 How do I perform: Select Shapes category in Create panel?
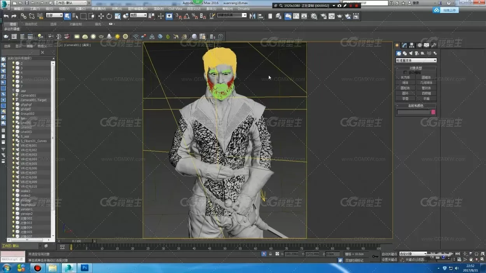coord(404,54)
